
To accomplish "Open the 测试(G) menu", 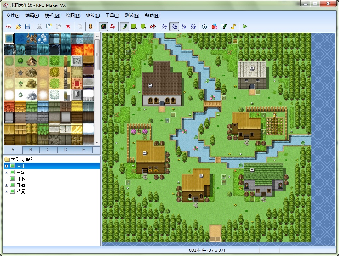I will click(x=132, y=15).
